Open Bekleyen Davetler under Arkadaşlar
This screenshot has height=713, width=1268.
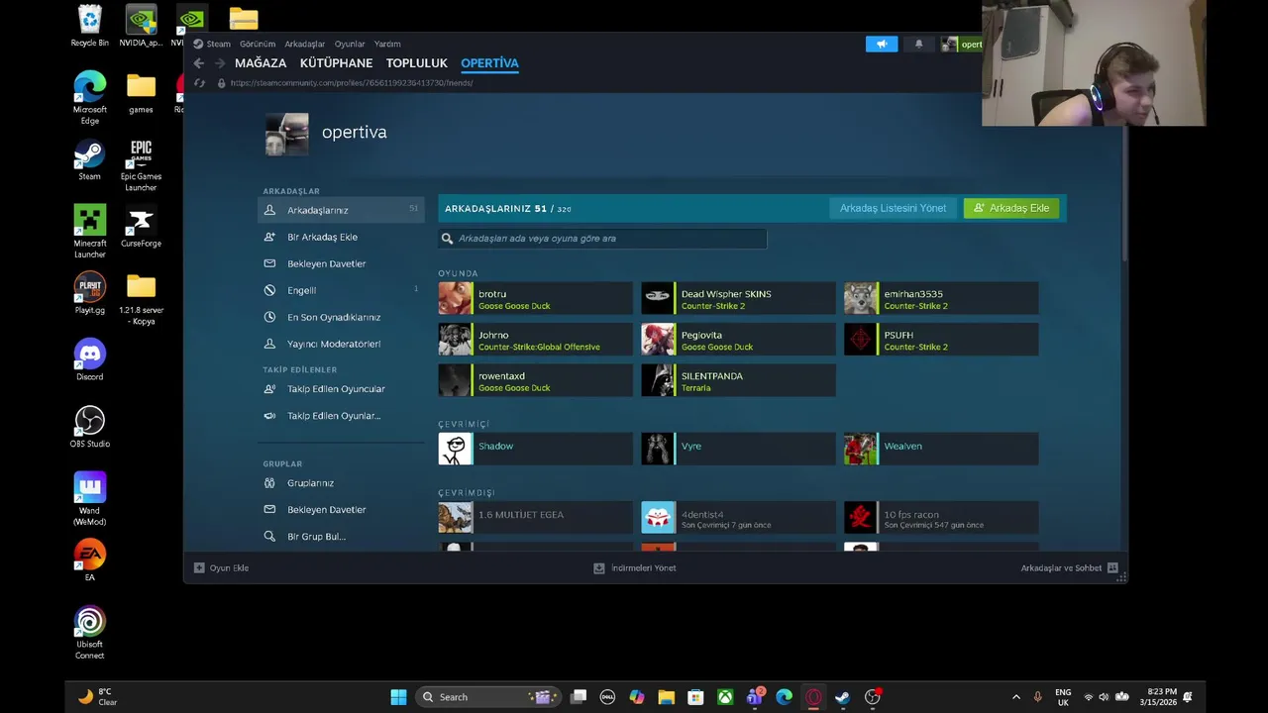(341, 263)
